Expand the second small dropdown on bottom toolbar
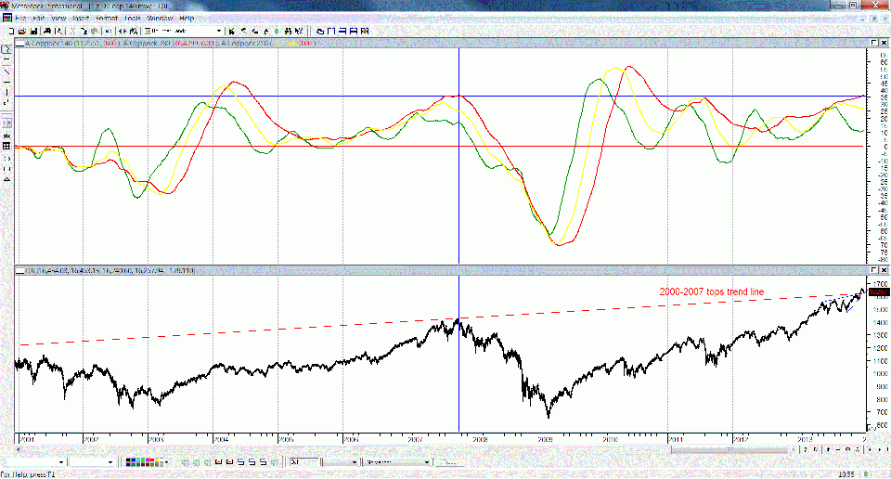The height and width of the screenshot is (479, 891). 112,462
